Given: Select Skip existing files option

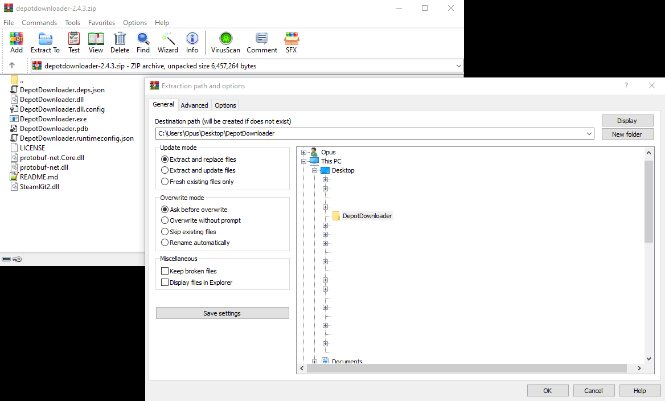Looking at the screenshot, I should click(165, 232).
